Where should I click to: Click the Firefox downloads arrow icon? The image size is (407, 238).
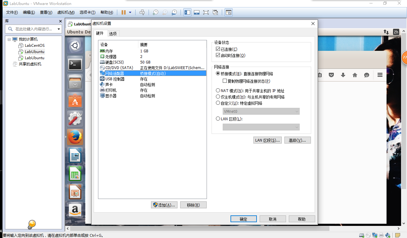[x=343, y=75]
